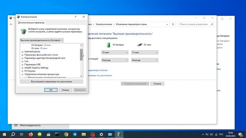Image resolution: width=246 pixels, height=138 pixels.
Task: Click Восстановить параметры по умолчанию button
Action: coord(52,82)
